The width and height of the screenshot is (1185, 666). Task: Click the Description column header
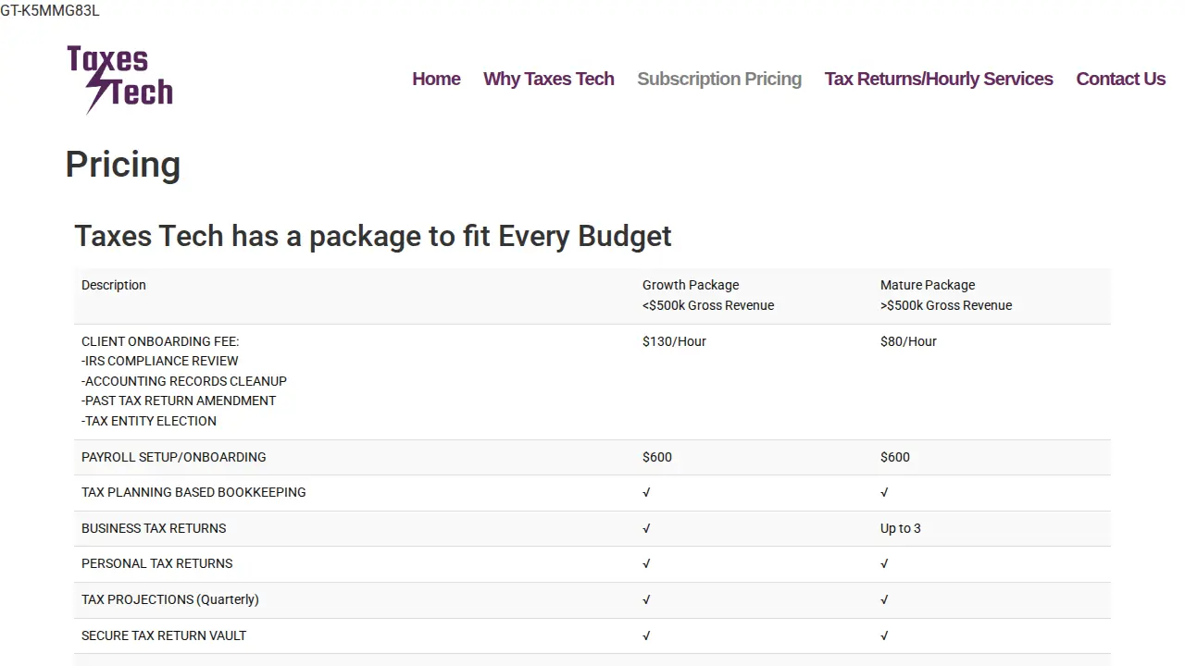(114, 285)
